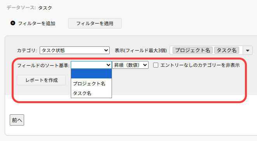Expand the display fields dropdown arrow
Screen dimensions: 257x141
coord(248,51)
